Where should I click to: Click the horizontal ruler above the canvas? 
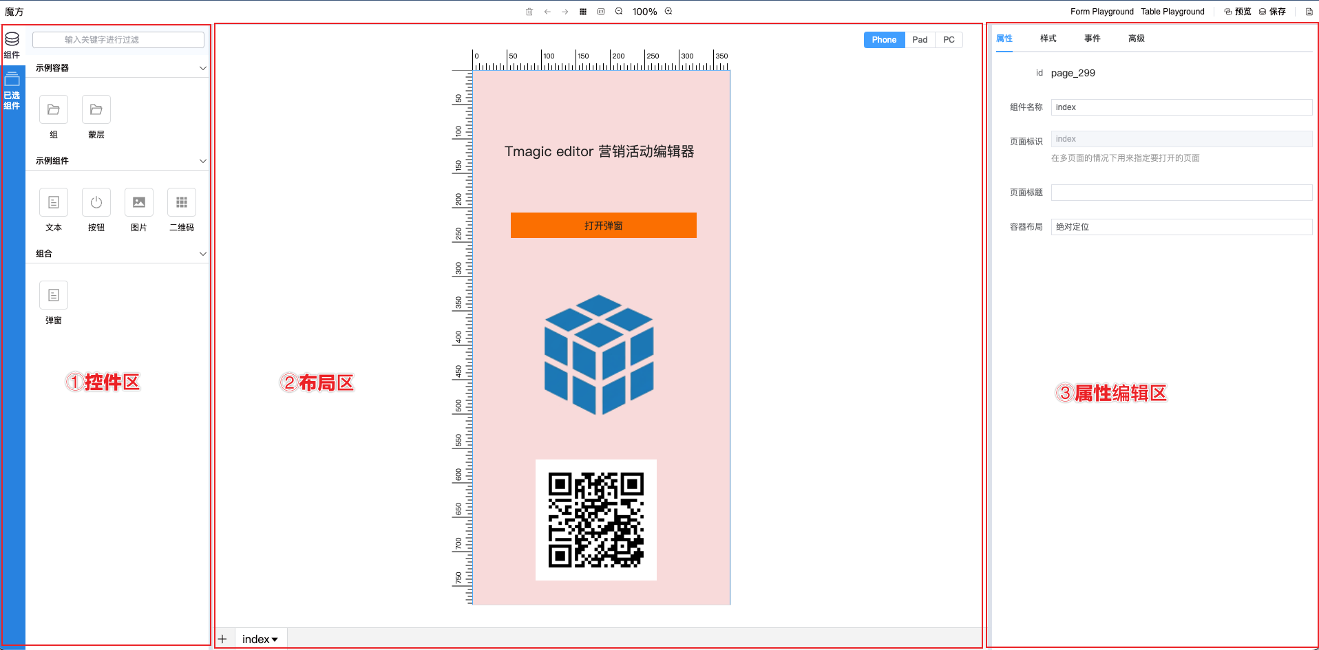(601, 60)
